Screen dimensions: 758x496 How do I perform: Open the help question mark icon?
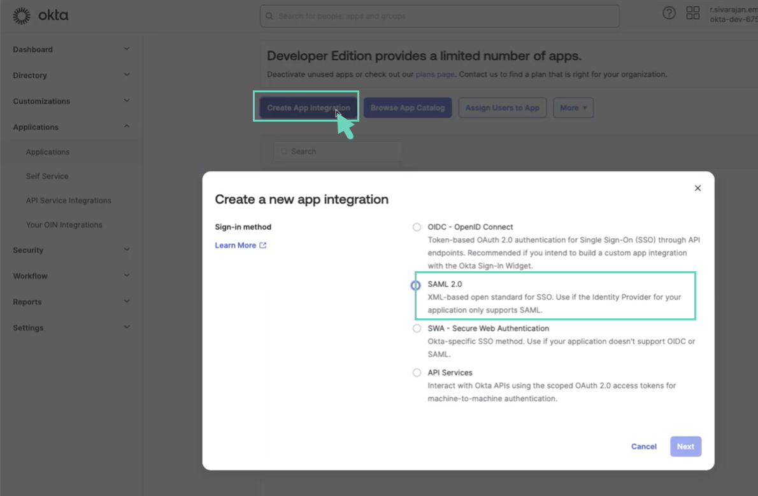point(669,13)
